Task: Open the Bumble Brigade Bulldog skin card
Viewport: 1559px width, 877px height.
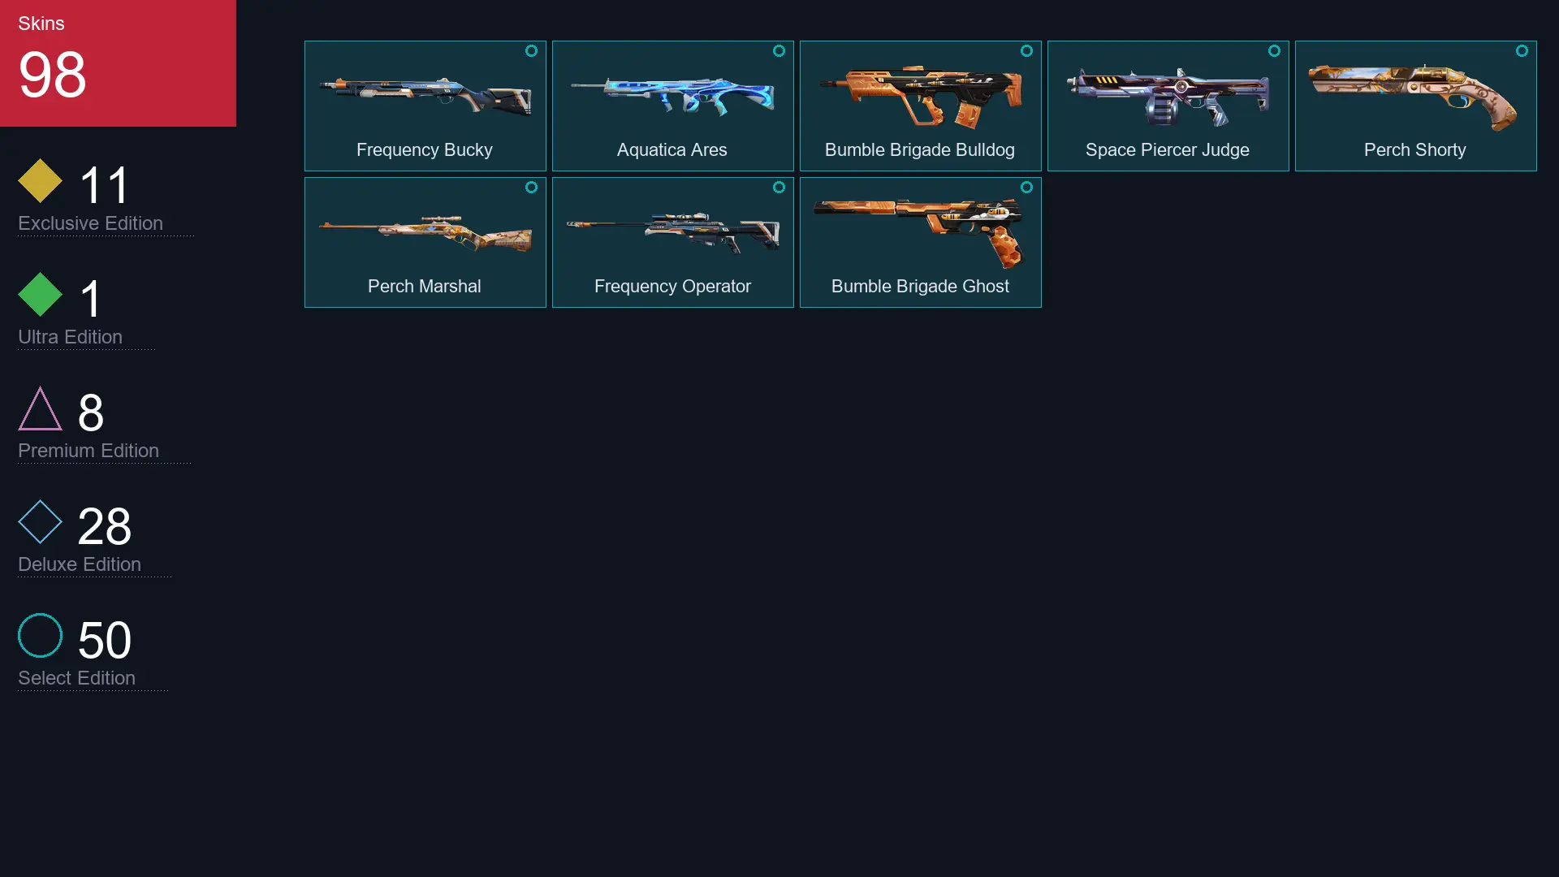Action: pyautogui.click(x=921, y=106)
